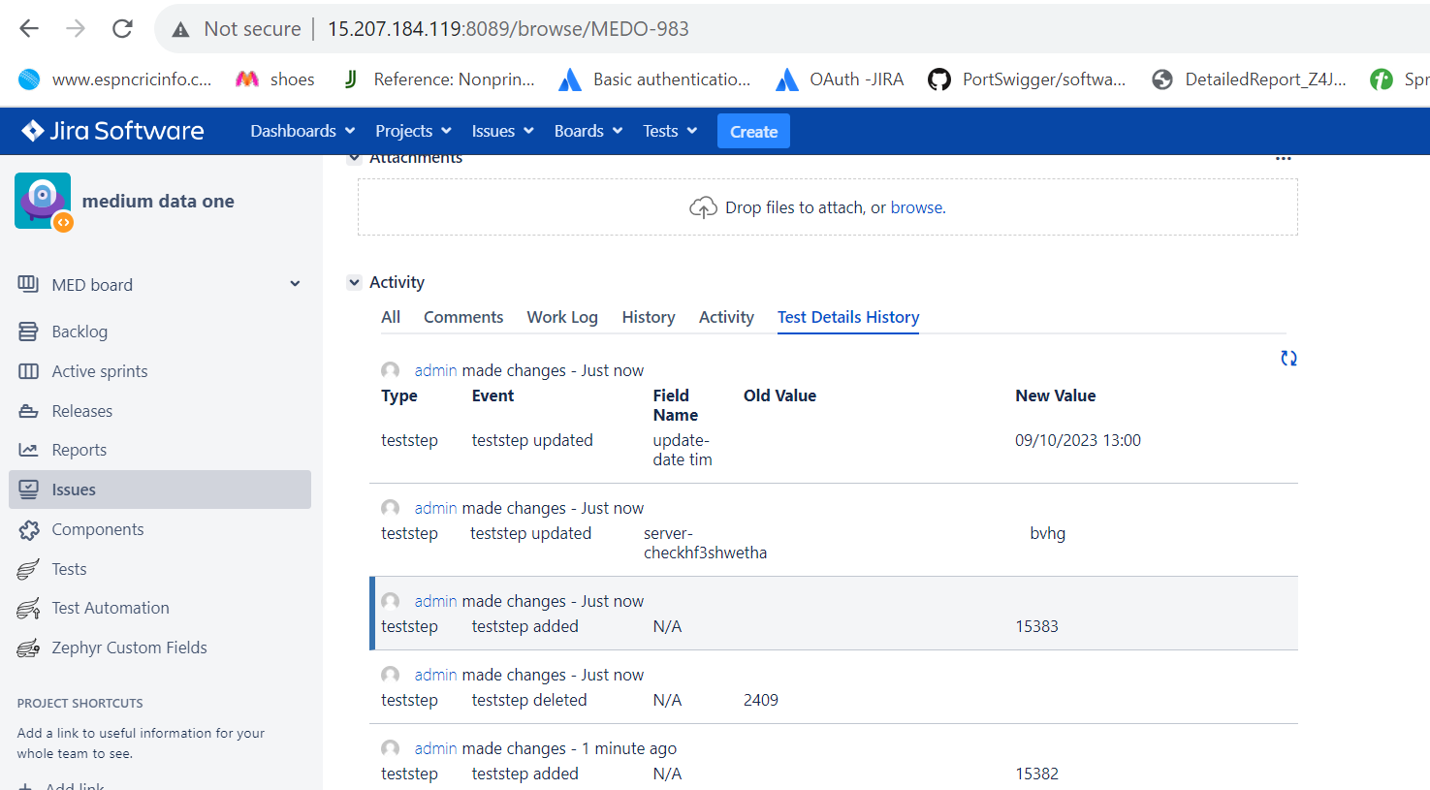Click the Reports chart icon
The height and width of the screenshot is (790, 1430).
click(28, 450)
